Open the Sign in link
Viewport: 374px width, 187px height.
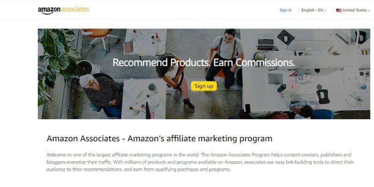[x=286, y=10]
